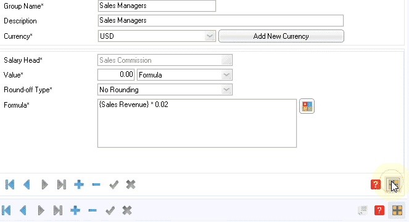
Task: Open help from upper red question icon
Action: 376,184
